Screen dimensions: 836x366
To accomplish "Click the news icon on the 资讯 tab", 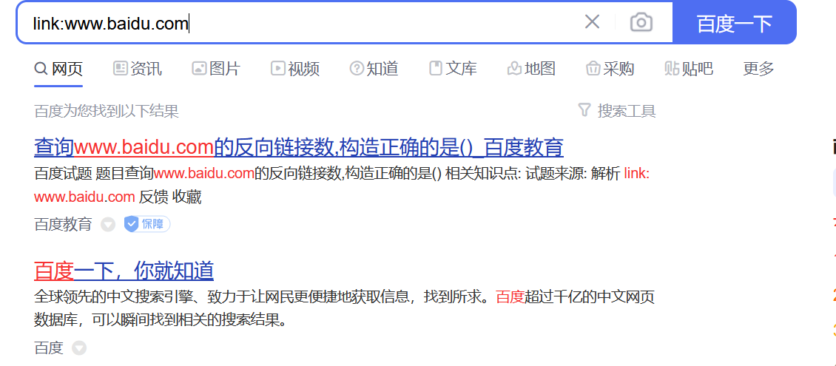I will (x=121, y=68).
